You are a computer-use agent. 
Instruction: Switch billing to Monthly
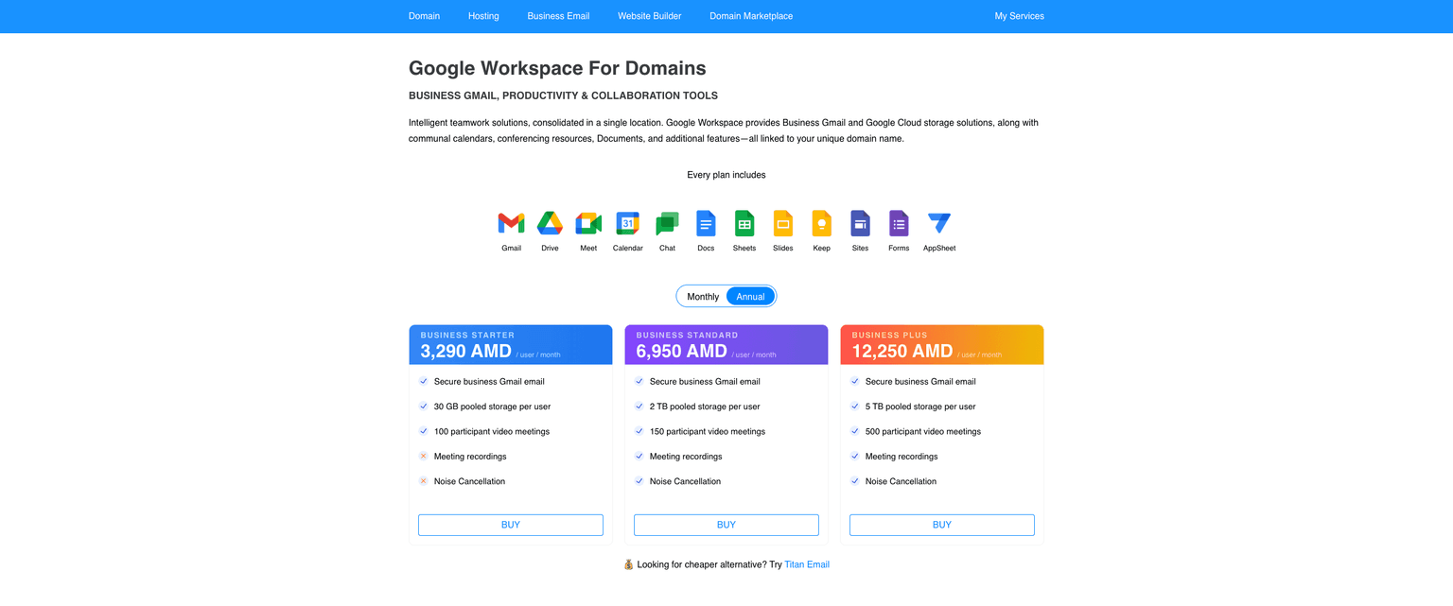click(x=703, y=296)
